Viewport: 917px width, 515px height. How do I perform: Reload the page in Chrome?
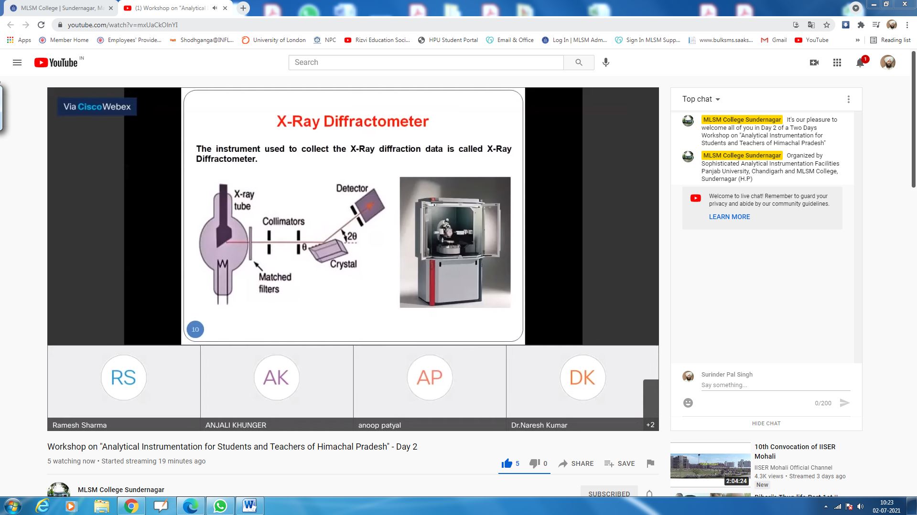point(41,25)
